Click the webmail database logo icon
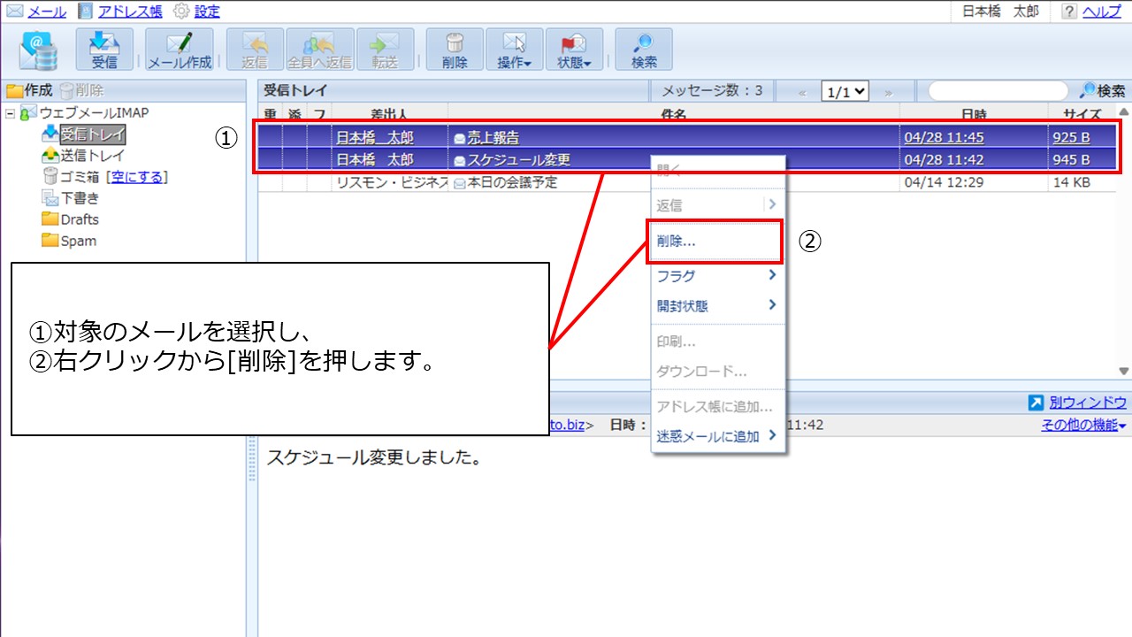 point(40,50)
